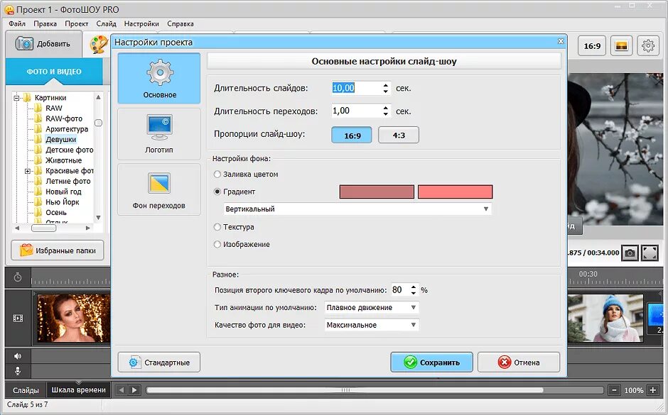Click the paint palette tab icon

(99, 44)
